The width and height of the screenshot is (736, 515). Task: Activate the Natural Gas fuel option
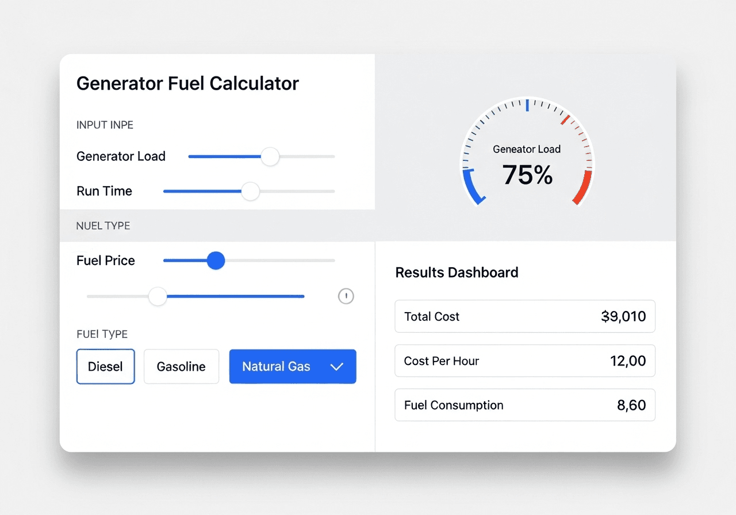coord(276,366)
